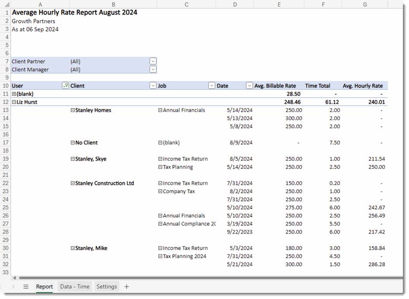This screenshot has height=299, width=409.
Task: Add a new worksheet with the plus icon
Action: click(126, 287)
